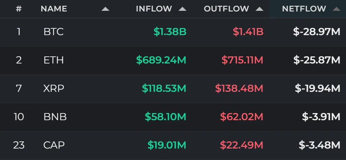Click ETH outflow value $715.11M
Viewport: 346px width, 160px height.
pyautogui.click(x=243, y=60)
